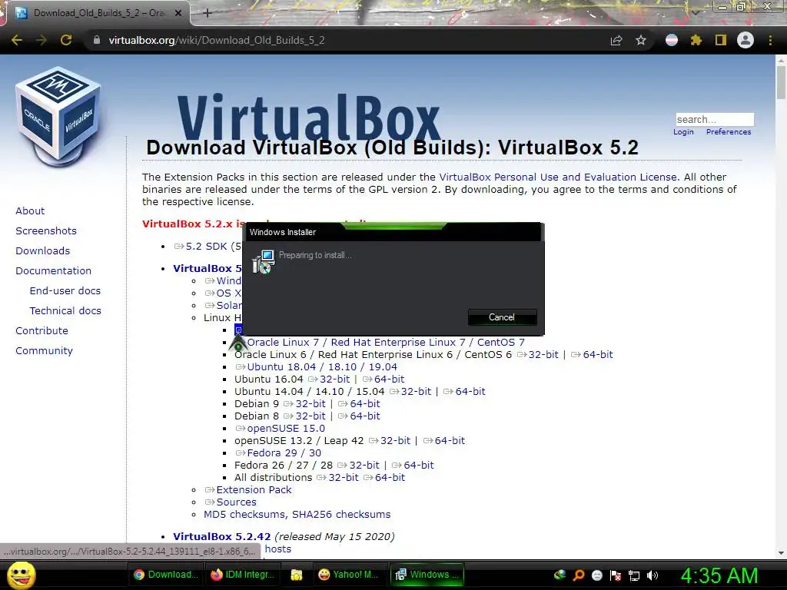Open the Contribute sidebar link
787x590 pixels.
pyautogui.click(x=42, y=331)
